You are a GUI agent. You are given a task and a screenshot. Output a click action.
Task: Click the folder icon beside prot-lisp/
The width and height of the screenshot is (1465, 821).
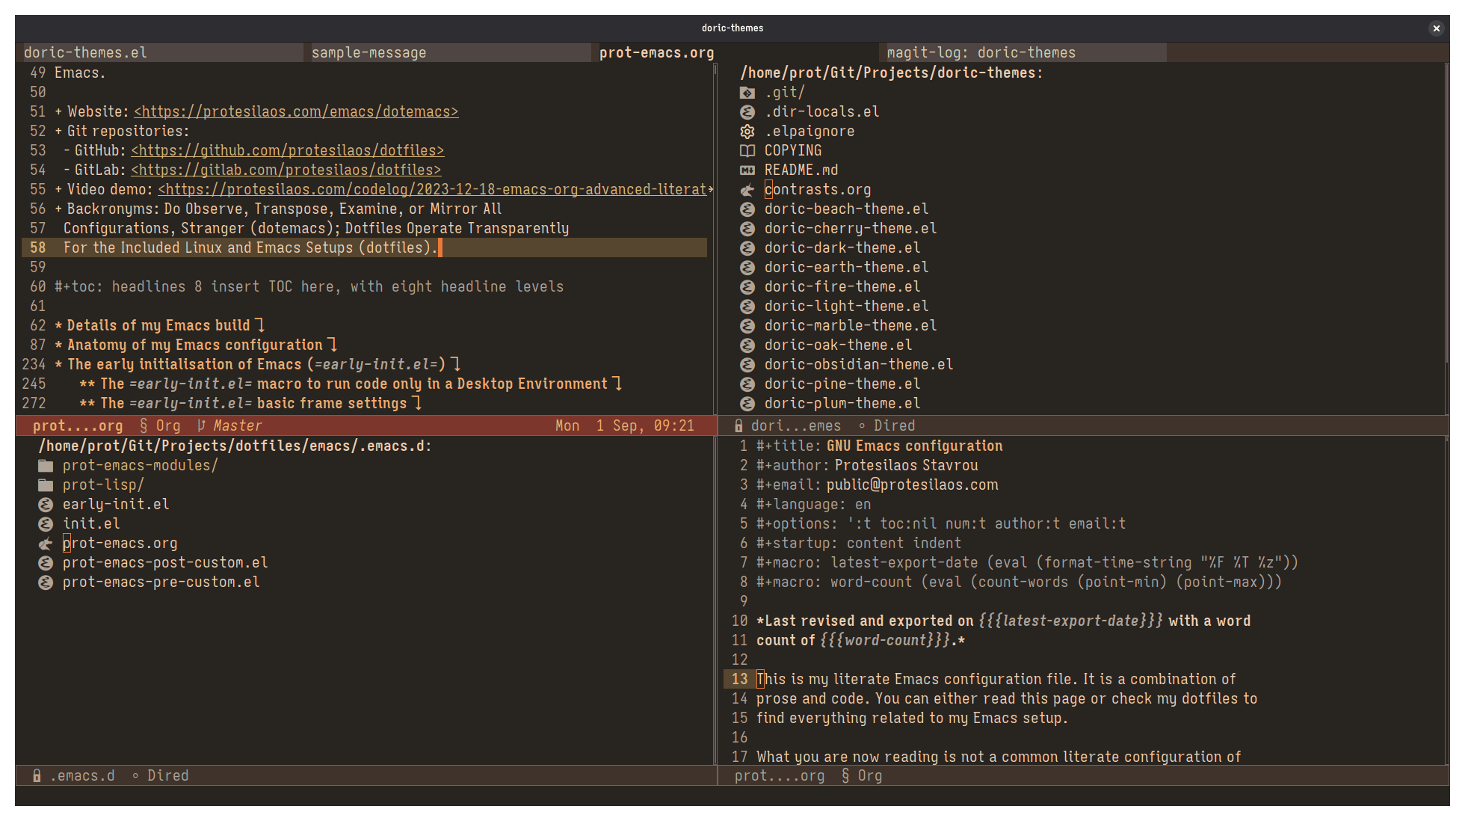pyautogui.click(x=46, y=485)
